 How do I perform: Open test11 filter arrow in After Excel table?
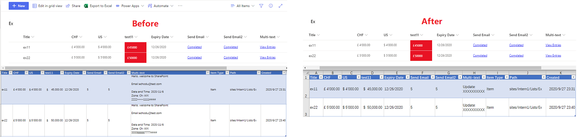pyautogui.click(x=381, y=77)
